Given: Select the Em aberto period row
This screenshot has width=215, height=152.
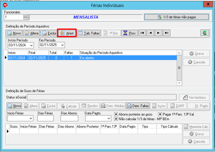Looking at the screenshot, I should pyautogui.click(x=92, y=58).
